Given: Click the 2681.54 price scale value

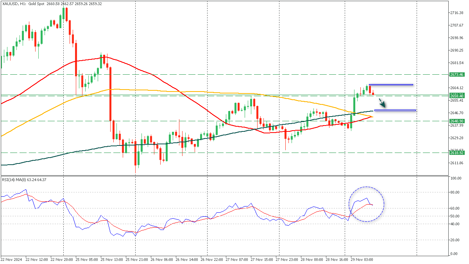Looking at the screenshot, I should (457, 63).
